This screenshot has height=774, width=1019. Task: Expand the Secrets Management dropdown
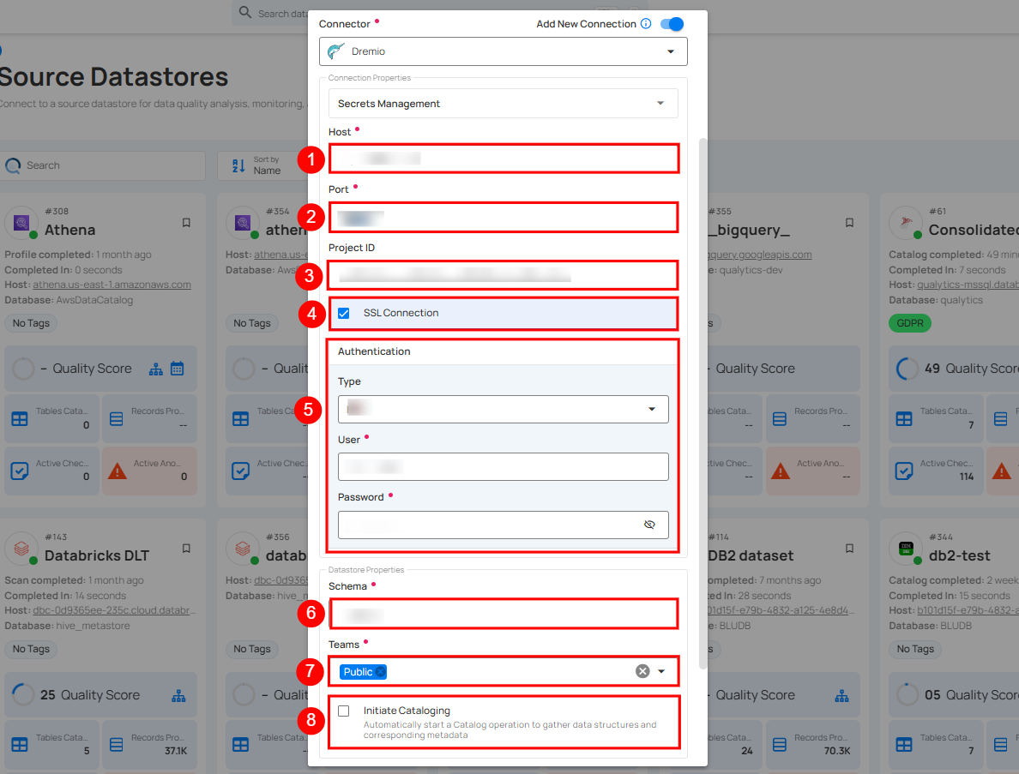click(660, 103)
